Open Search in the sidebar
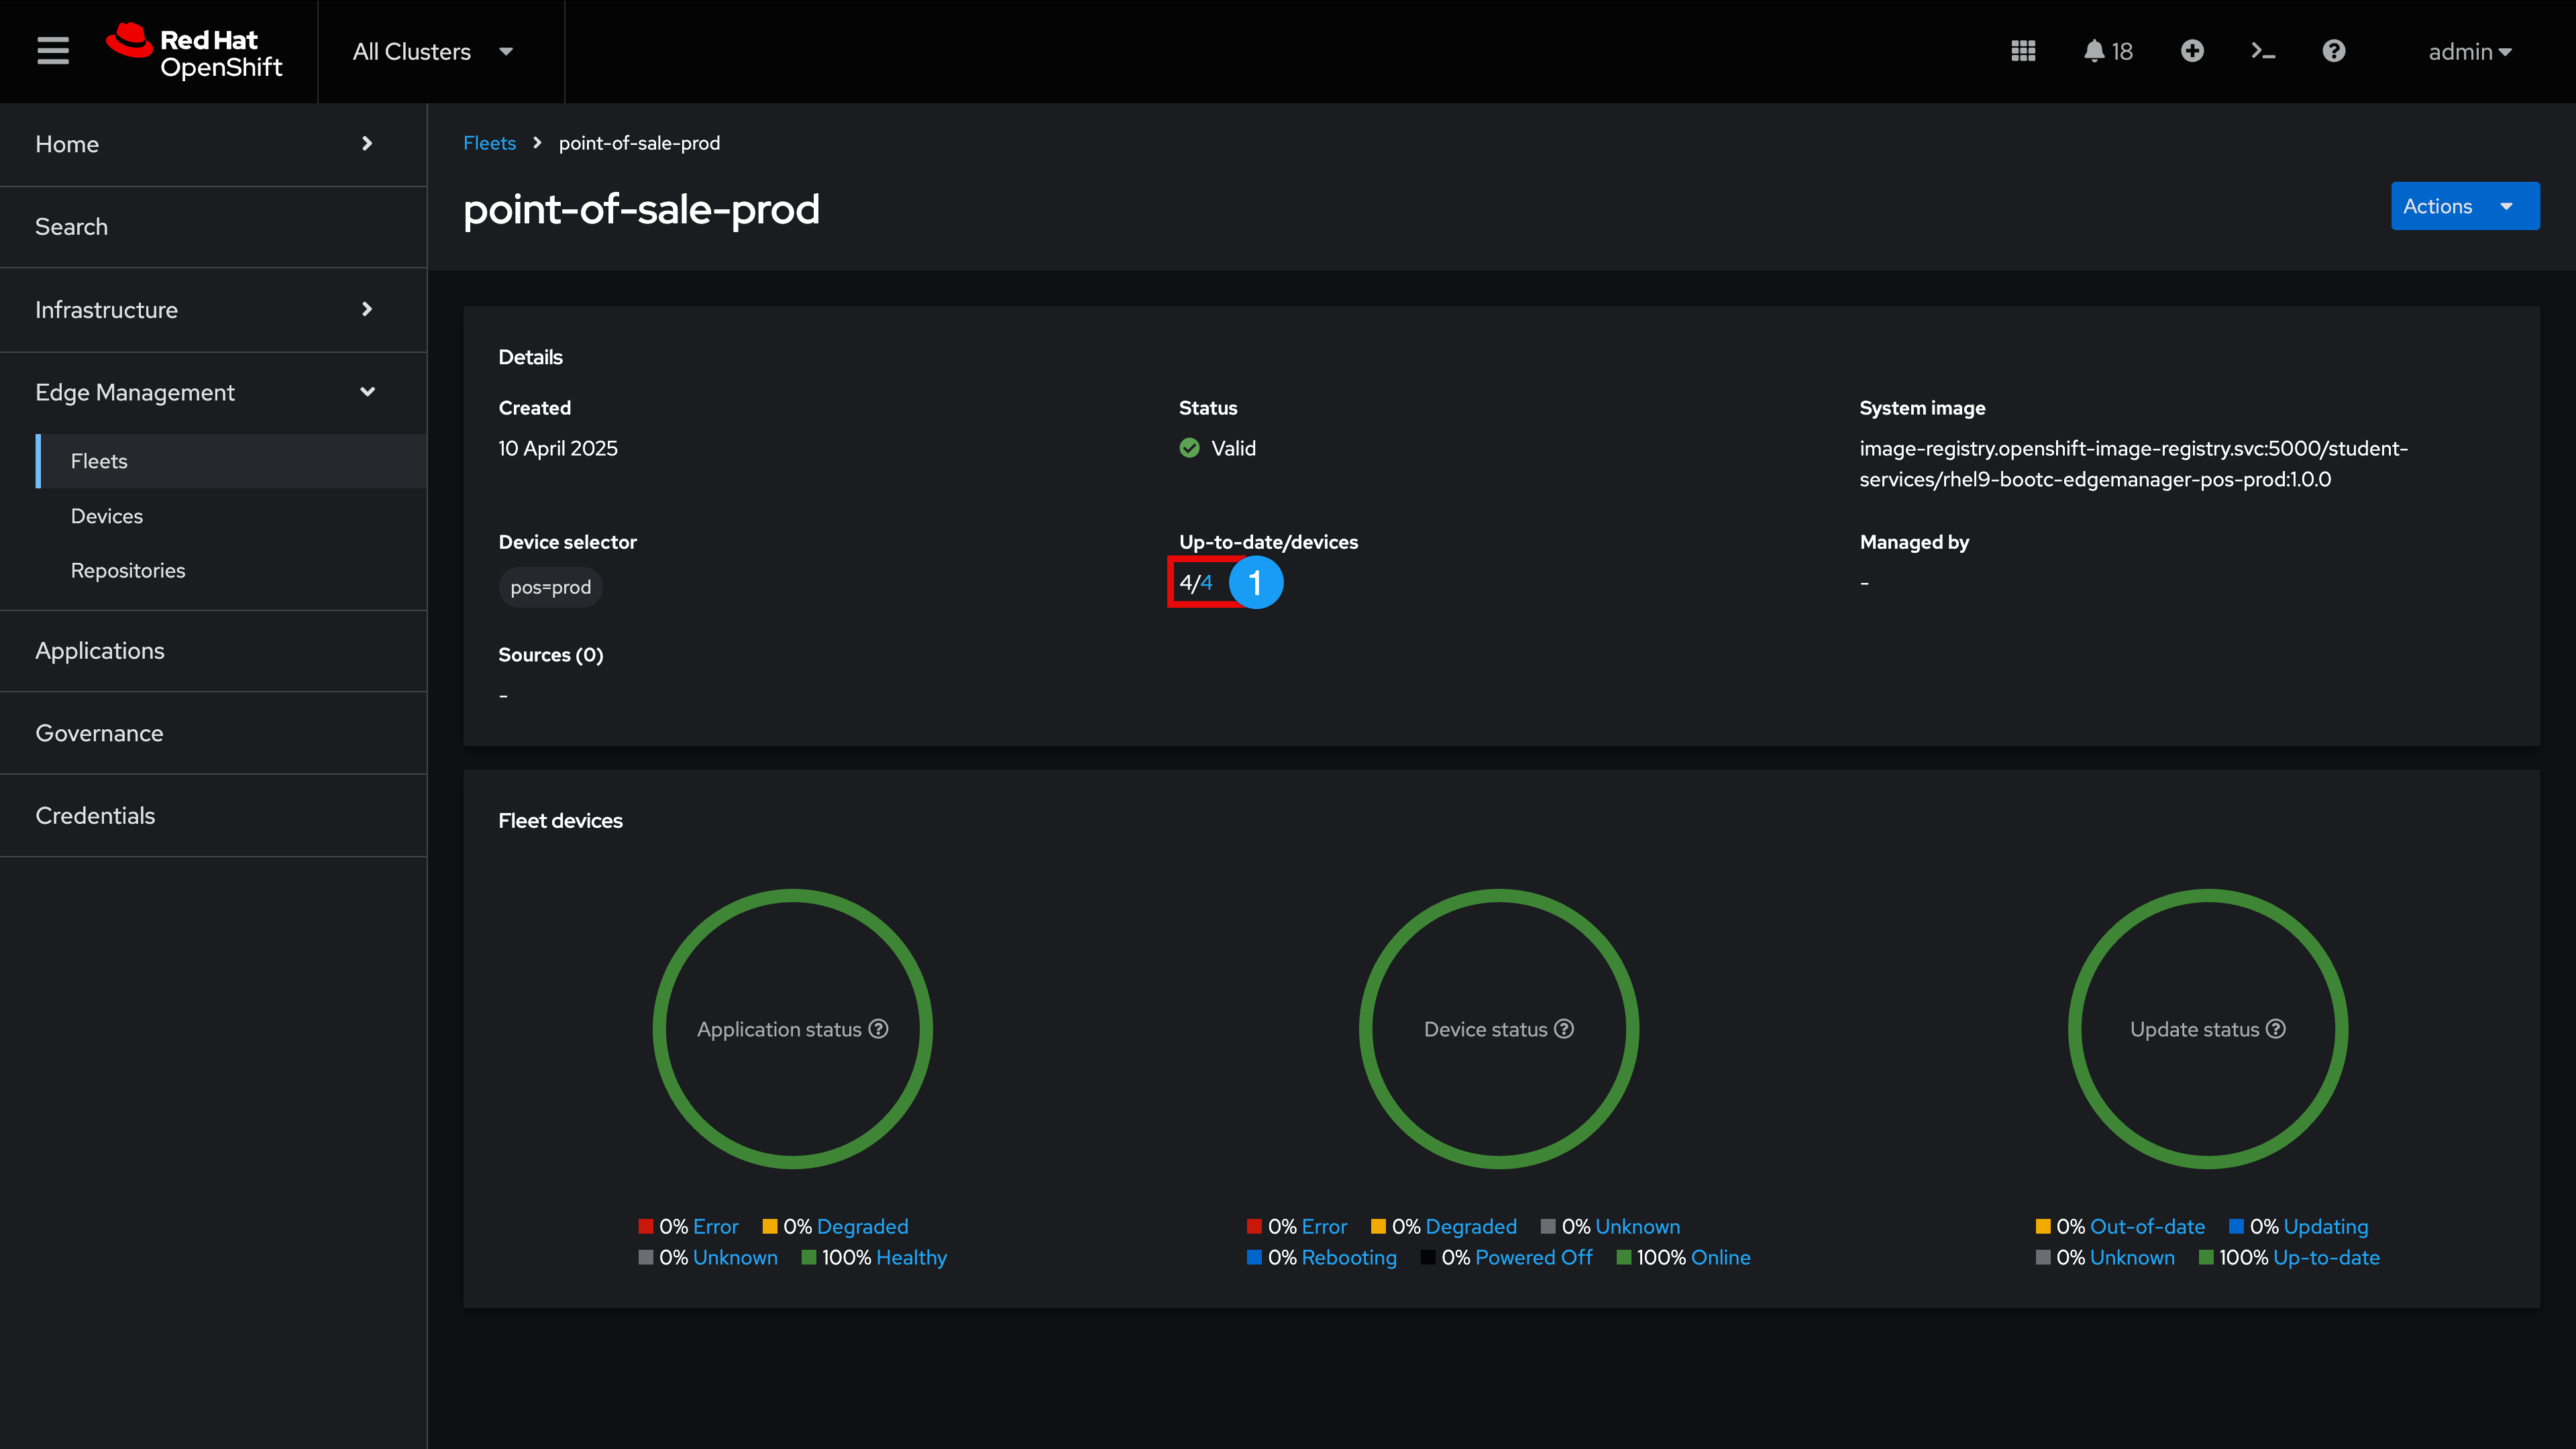 click(213, 227)
